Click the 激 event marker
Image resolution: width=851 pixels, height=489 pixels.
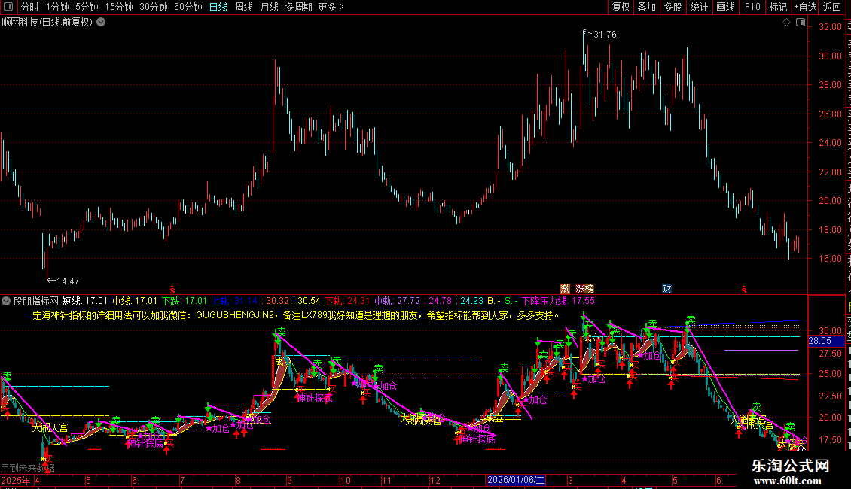(565, 289)
